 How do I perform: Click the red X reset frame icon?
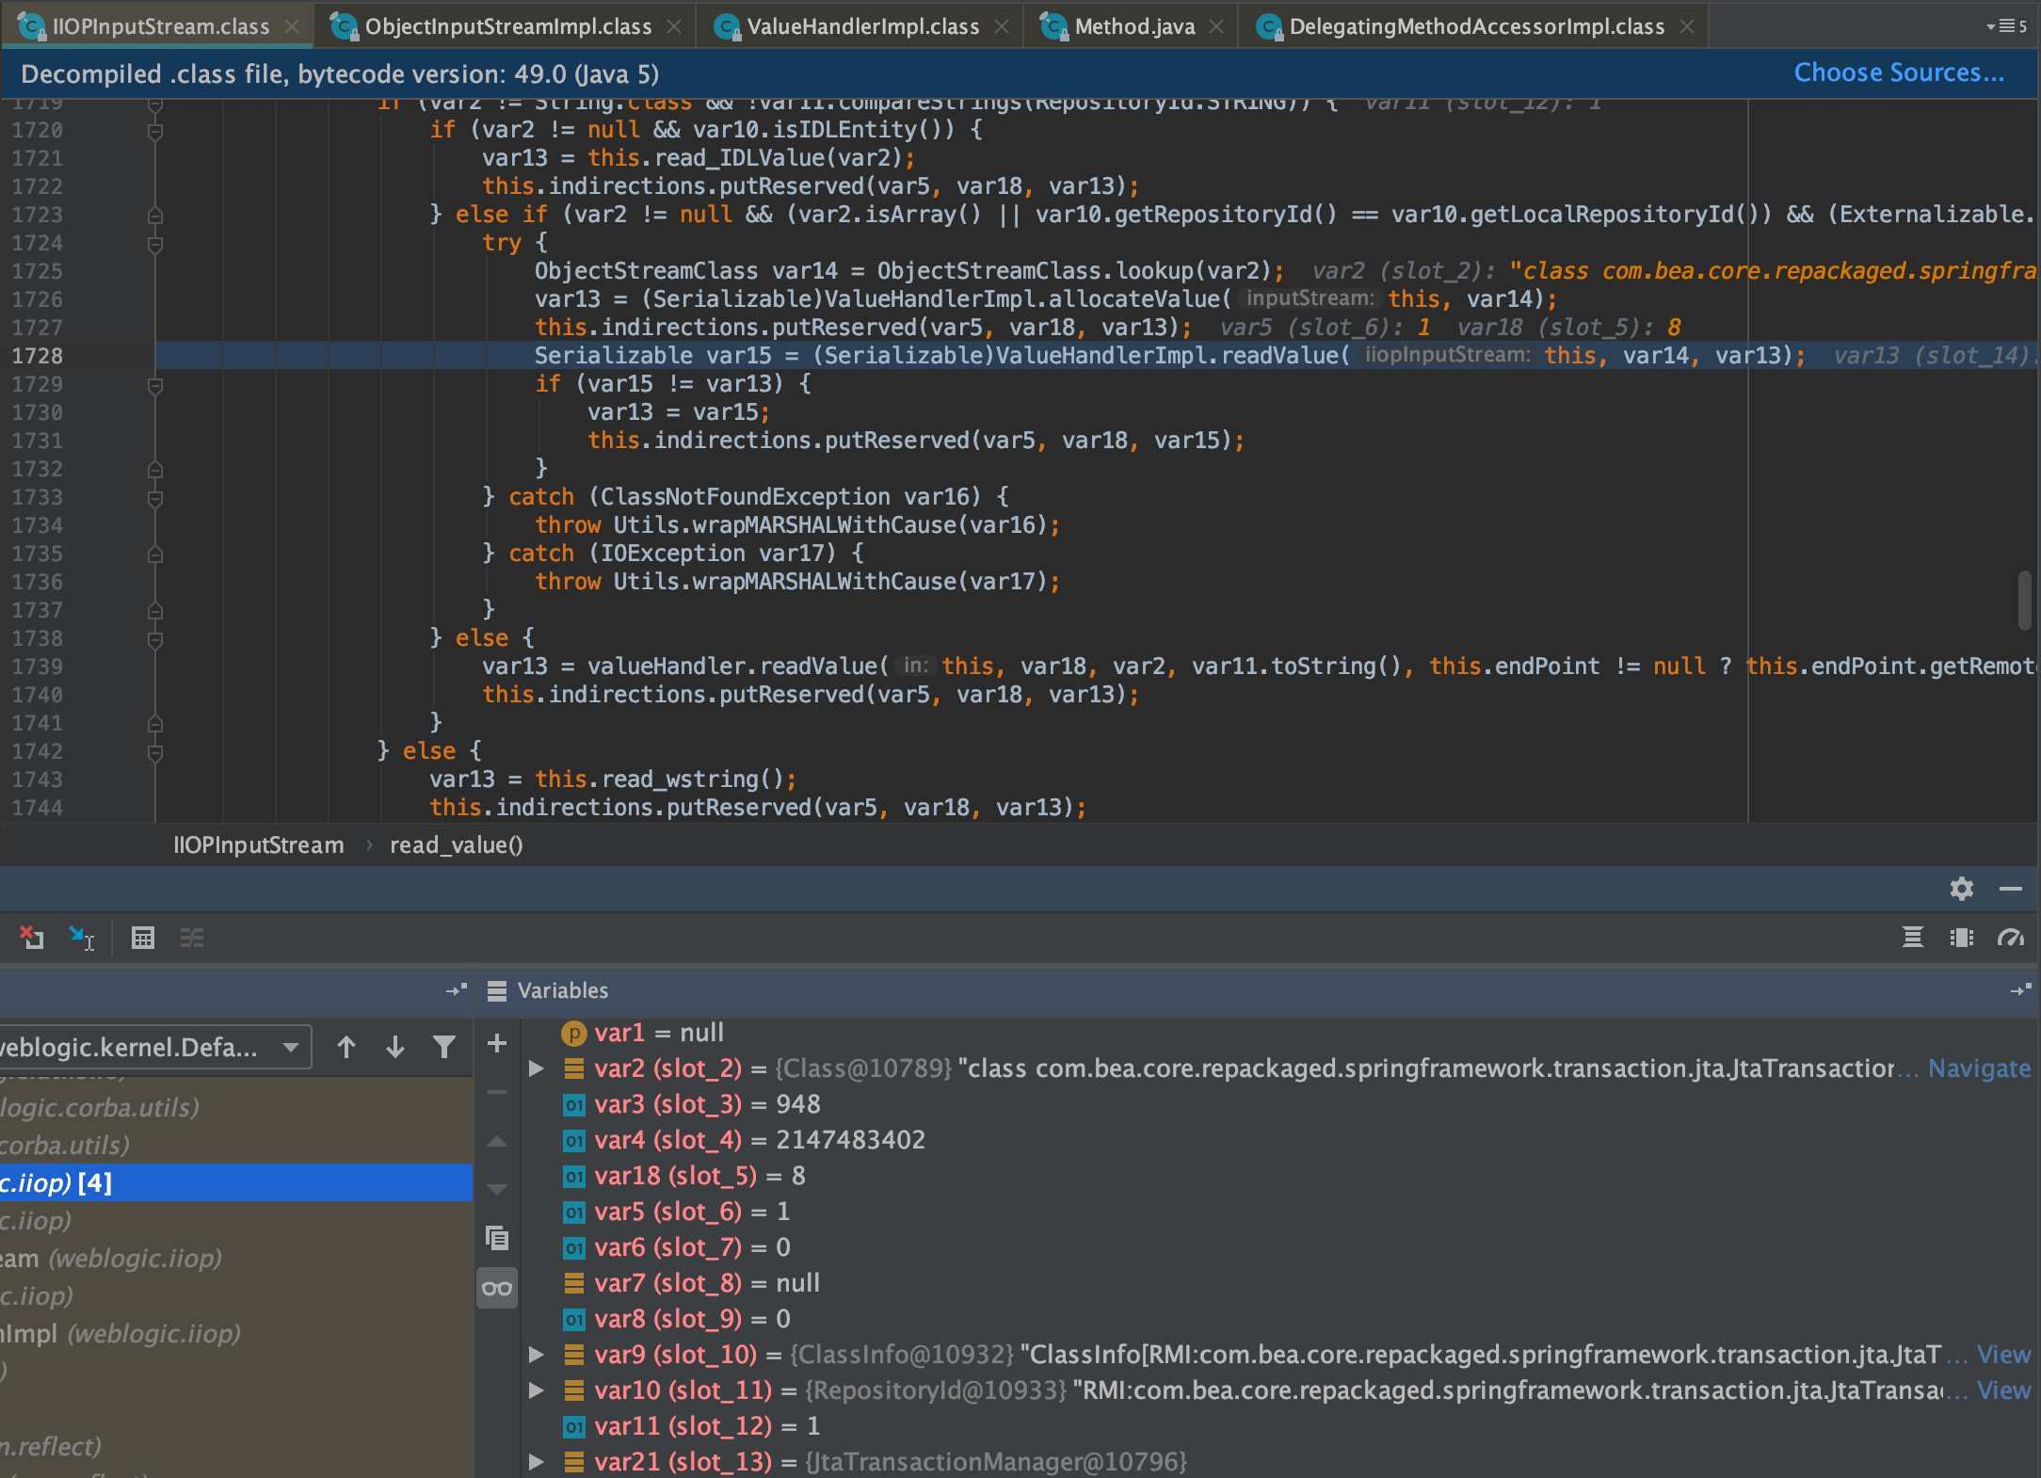click(x=31, y=938)
